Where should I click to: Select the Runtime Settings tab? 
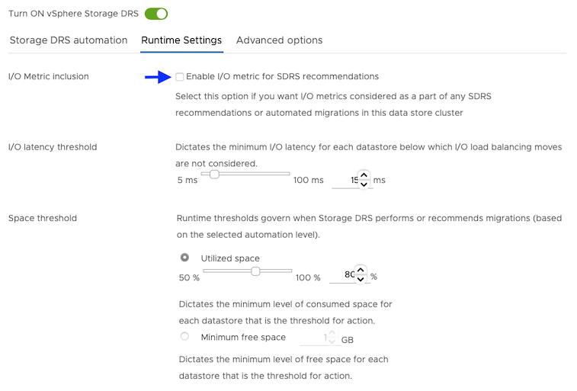point(181,40)
